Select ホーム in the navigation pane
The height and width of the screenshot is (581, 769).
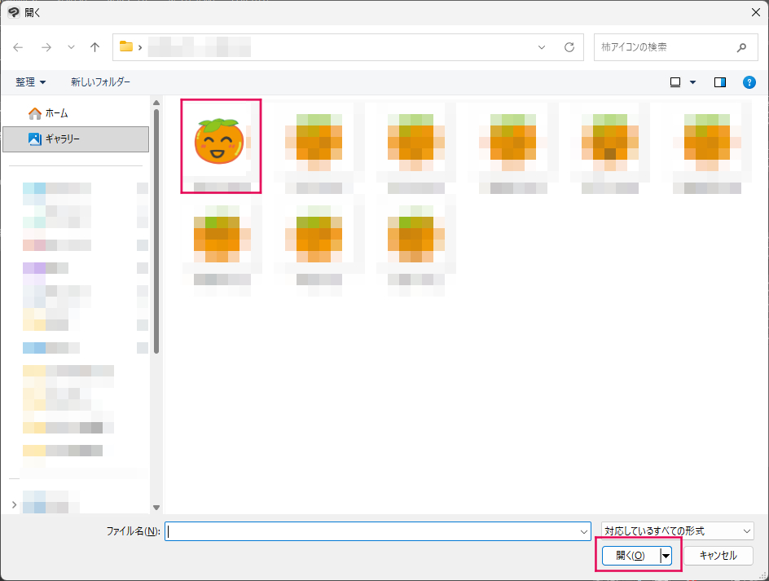pyautogui.click(x=55, y=113)
